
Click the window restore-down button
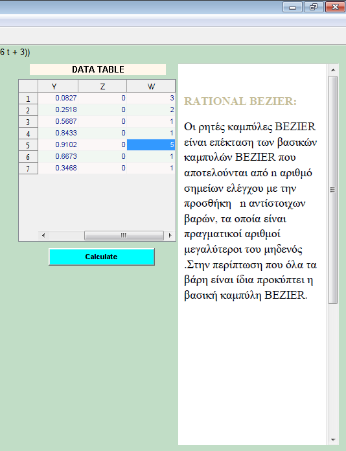pyautogui.click(x=314, y=7)
